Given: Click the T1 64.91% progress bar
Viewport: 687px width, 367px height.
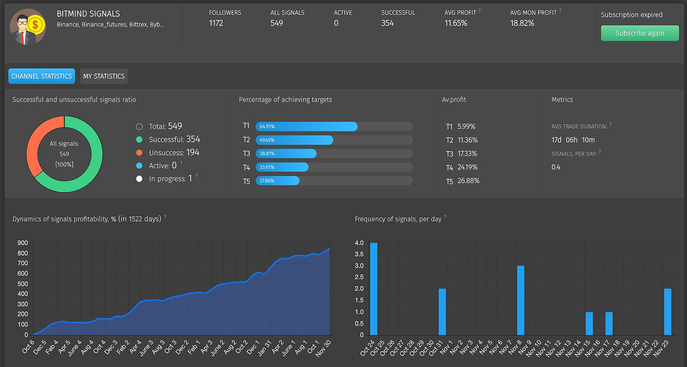Looking at the screenshot, I should pos(334,127).
